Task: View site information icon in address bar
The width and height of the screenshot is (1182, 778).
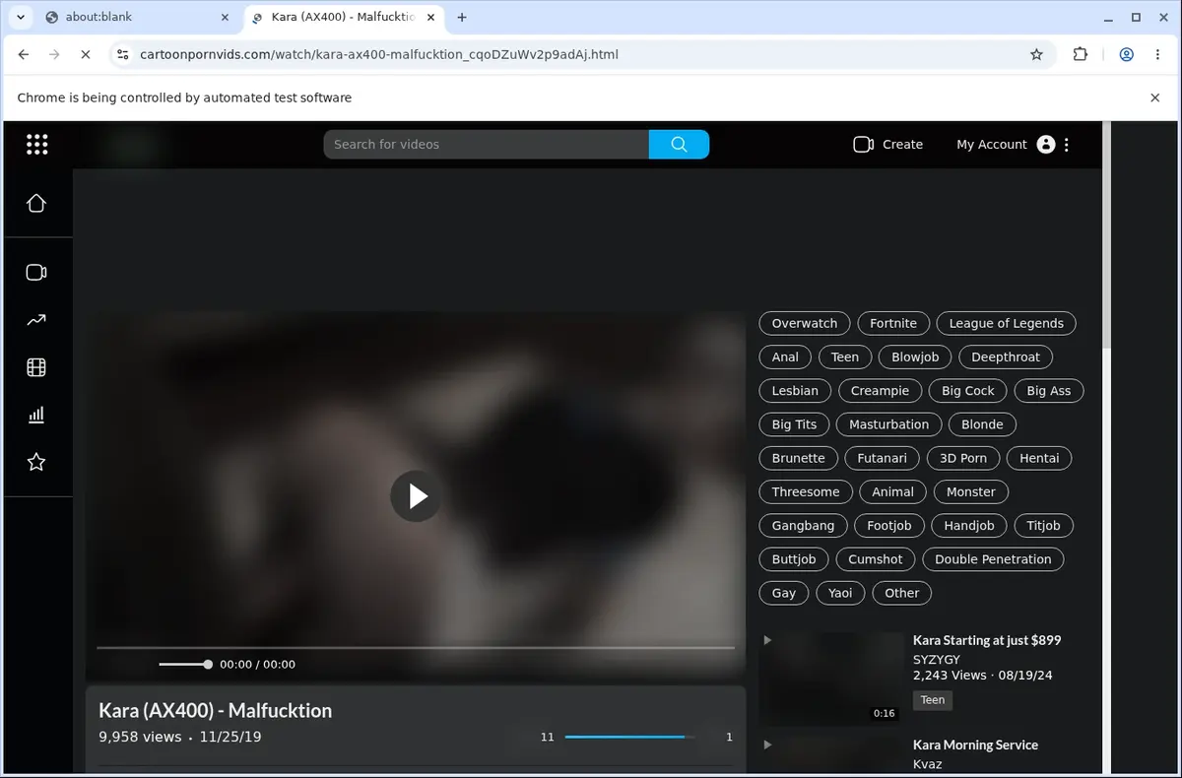Action: pyautogui.click(x=122, y=54)
